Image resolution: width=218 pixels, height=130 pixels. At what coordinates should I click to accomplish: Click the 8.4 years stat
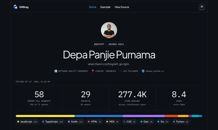tap(179, 98)
